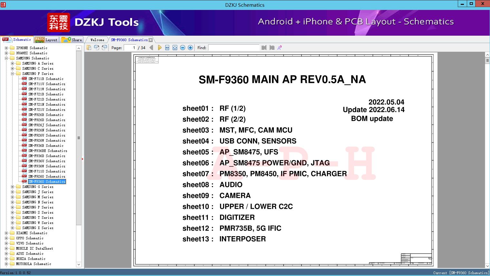Expand the SAMSUNG C Series node

12,68
